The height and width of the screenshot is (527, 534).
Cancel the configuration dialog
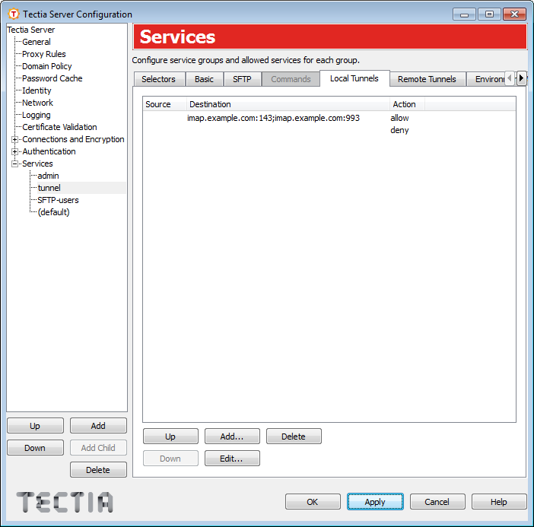tap(437, 502)
